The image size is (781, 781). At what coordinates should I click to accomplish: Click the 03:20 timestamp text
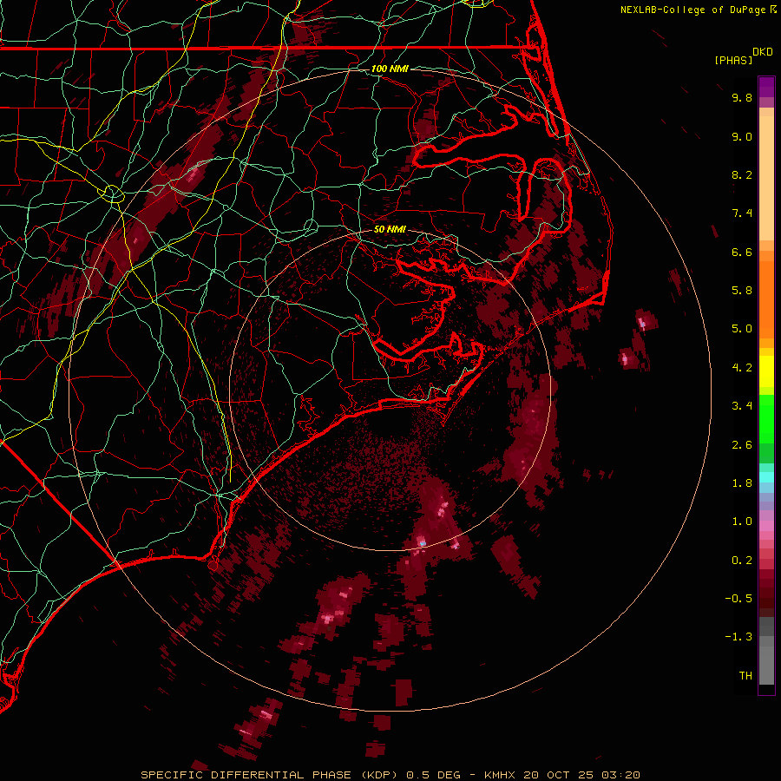[x=620, y=775]
